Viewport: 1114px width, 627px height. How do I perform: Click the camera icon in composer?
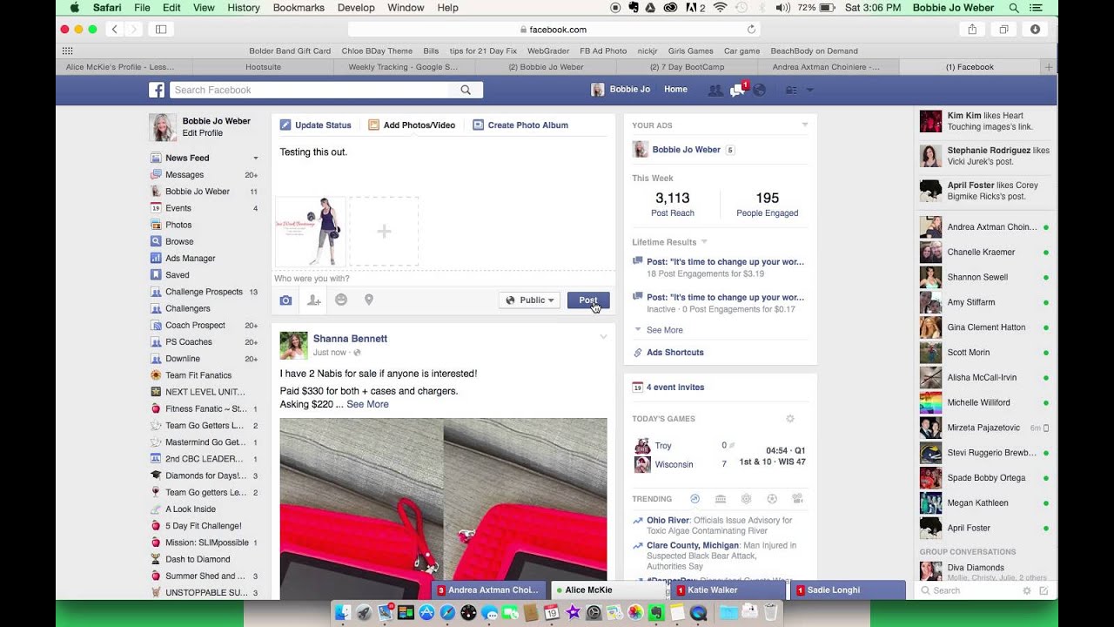[285, 300]
